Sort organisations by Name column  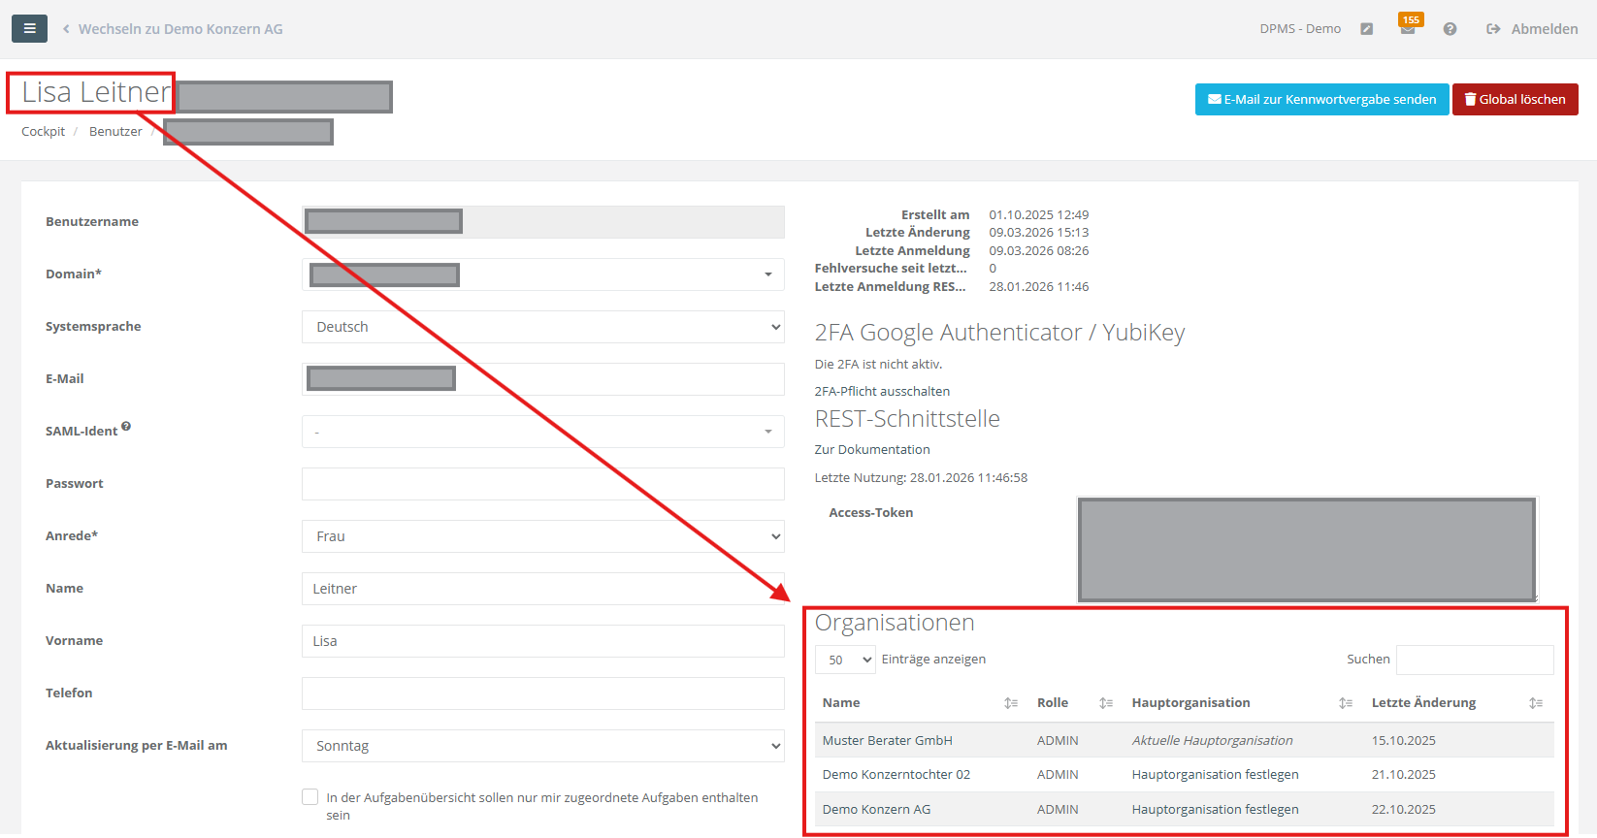(x=1010, y=703)
